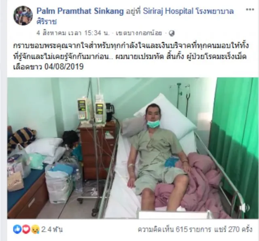This screenshot has height=241, width=259.
Task: Open the post options three-dot menu
Action: pos(250,9)
